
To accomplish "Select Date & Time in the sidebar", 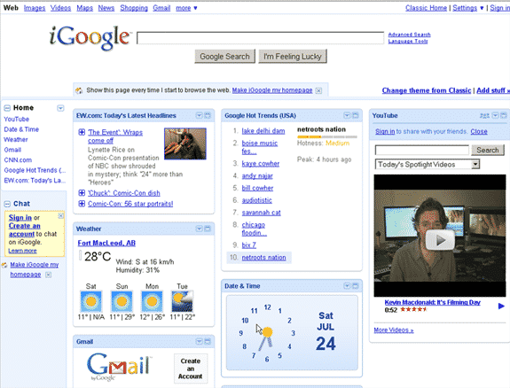I will (21, 129).
